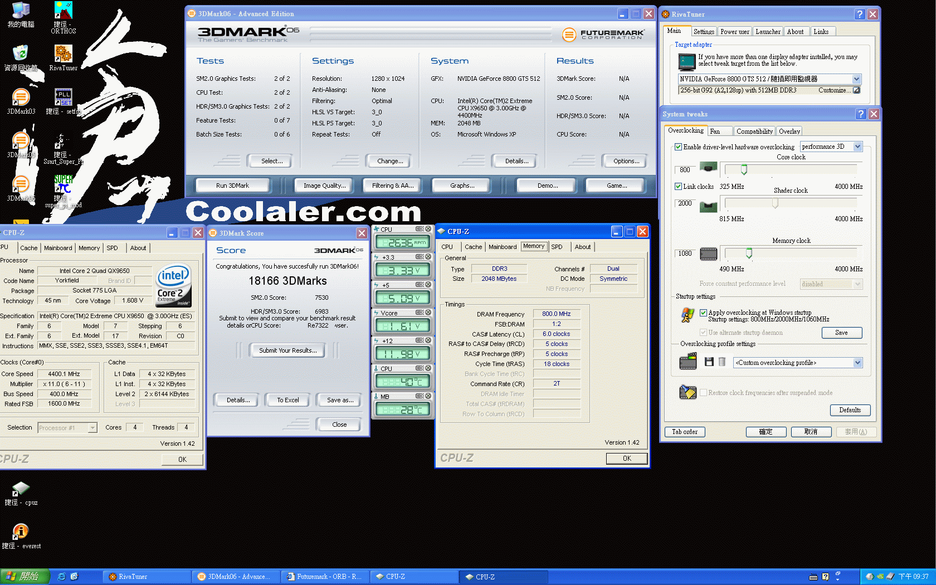
Task: Open My Computer desktop icon
Action: pyautogui.click(x=21, y=15)
